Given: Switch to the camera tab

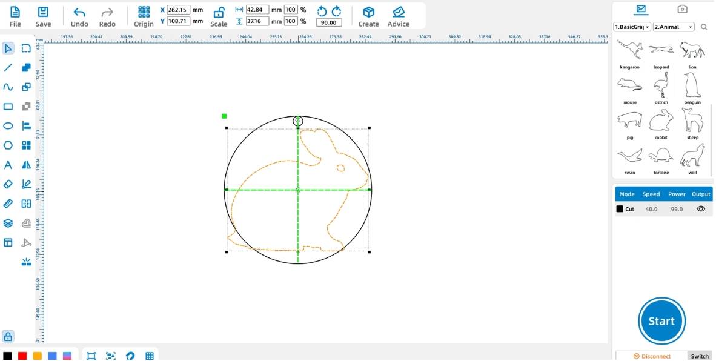Looking at the screenshot, I should [x=682, y=9].
